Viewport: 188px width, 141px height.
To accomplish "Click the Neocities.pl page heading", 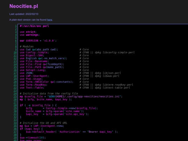I will (24, 6).
